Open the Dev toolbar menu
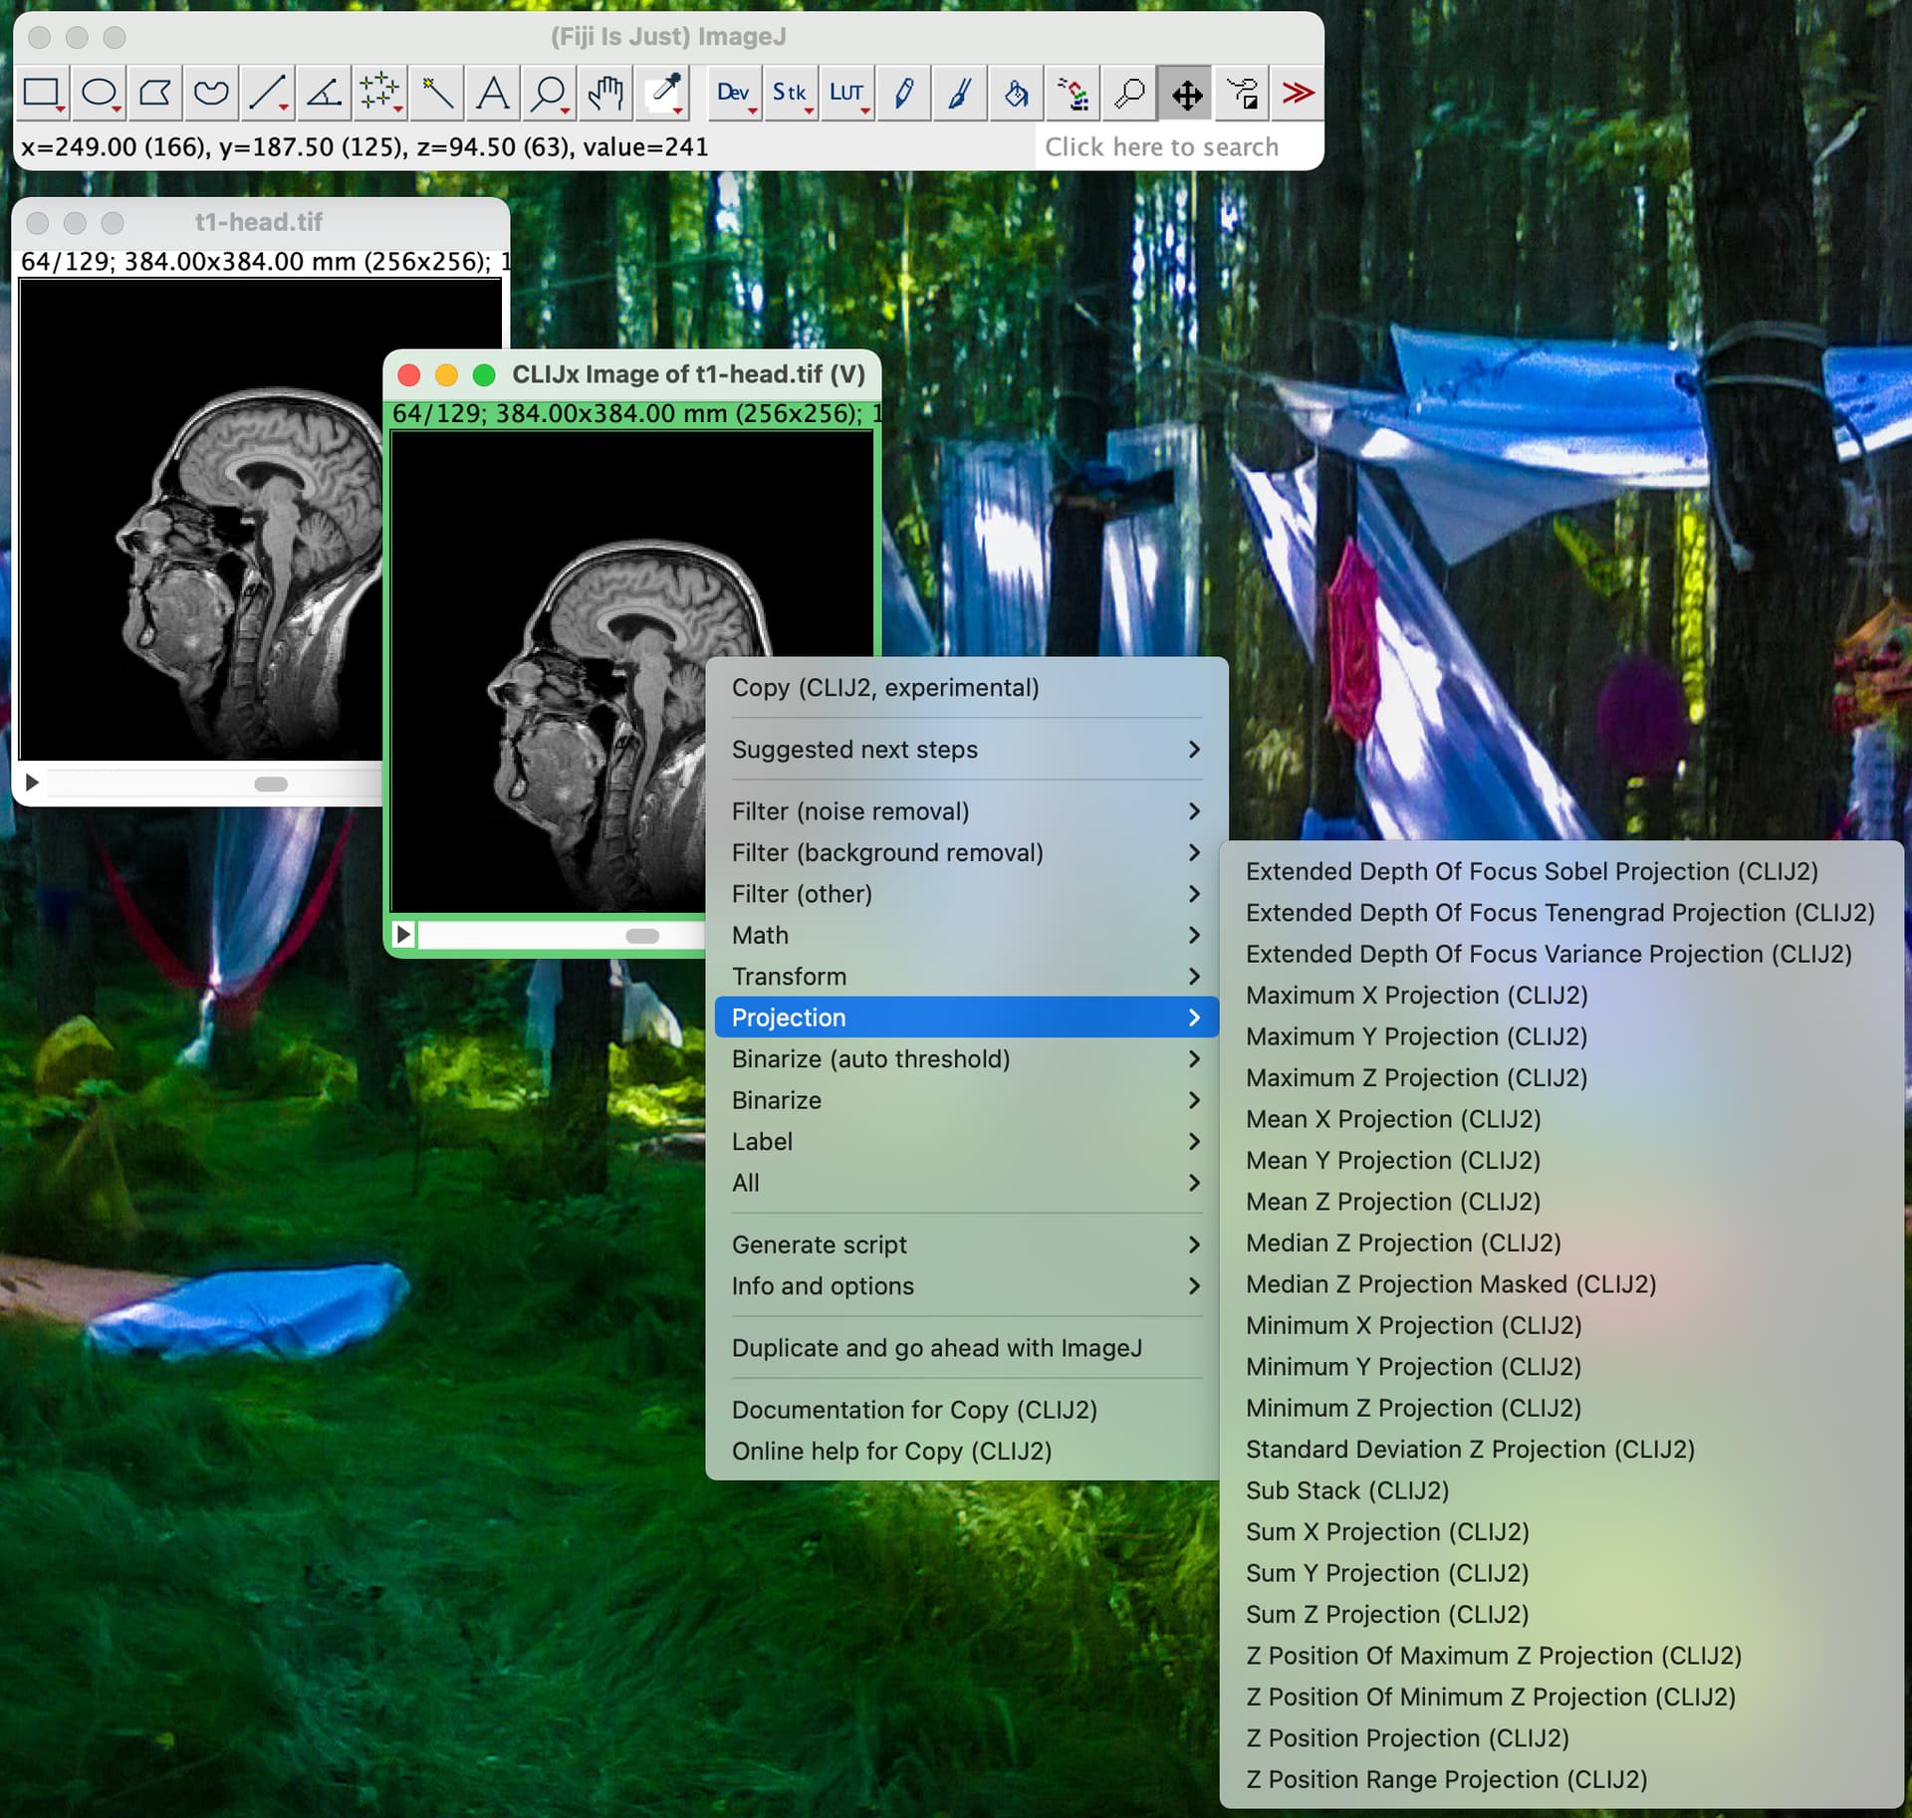The image size is (1912, 1818). (734, 93)
